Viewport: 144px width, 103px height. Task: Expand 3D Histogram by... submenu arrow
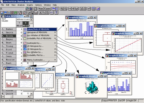coord(55,49)
